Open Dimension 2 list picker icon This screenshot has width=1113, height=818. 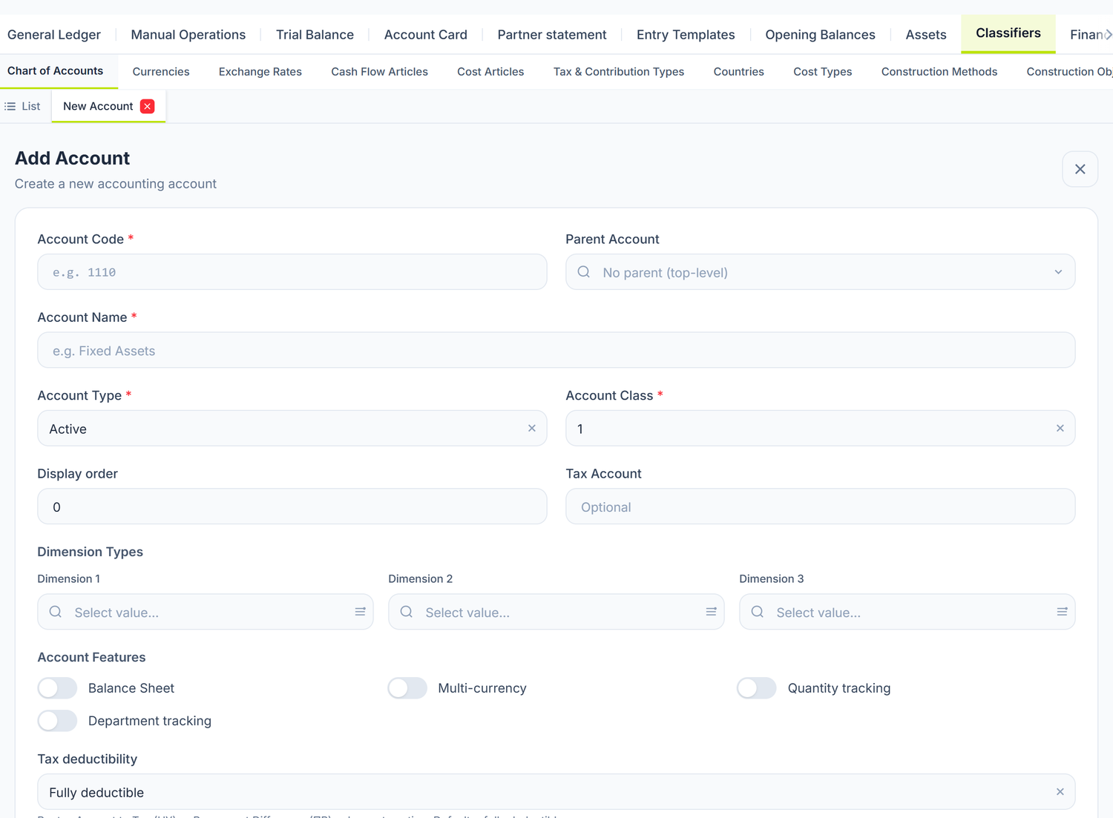pyautogui.click(x=711, y=612)
